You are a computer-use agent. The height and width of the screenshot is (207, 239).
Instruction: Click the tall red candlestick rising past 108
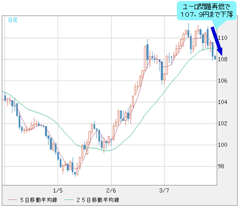[x=145, y=58]
